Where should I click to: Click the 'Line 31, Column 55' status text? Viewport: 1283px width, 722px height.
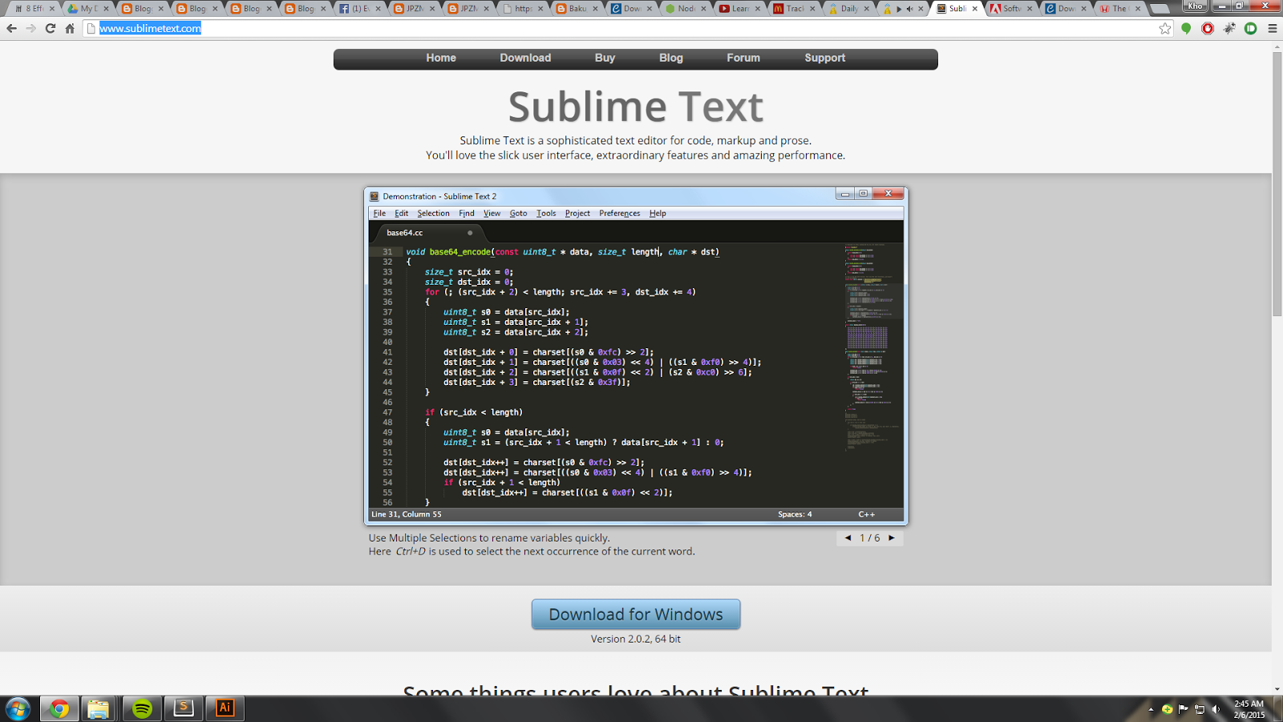coord(407,514)
